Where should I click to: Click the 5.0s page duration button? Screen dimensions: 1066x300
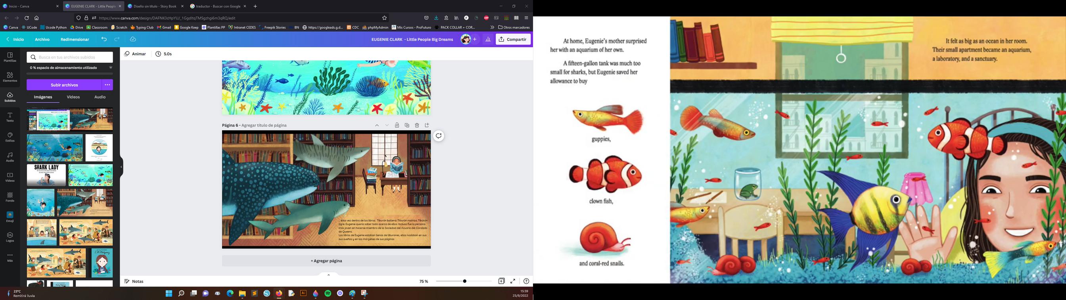(x=164, y=54)
